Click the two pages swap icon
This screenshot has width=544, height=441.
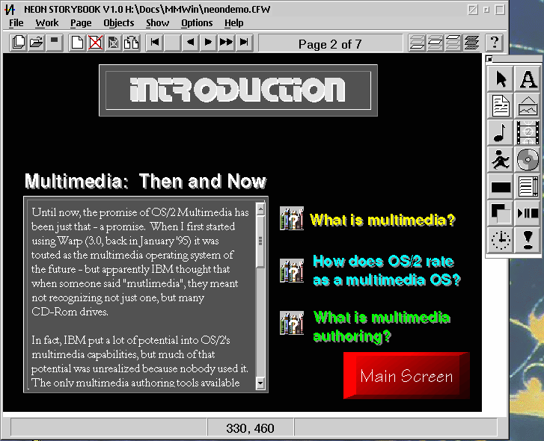click(x=132, y=43)
